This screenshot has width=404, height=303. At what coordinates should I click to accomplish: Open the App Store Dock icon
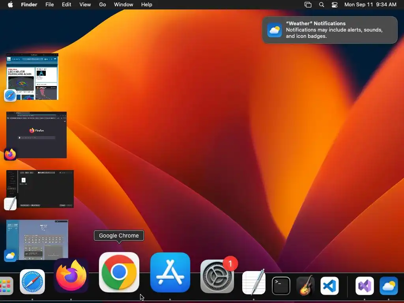click(170, 273)
